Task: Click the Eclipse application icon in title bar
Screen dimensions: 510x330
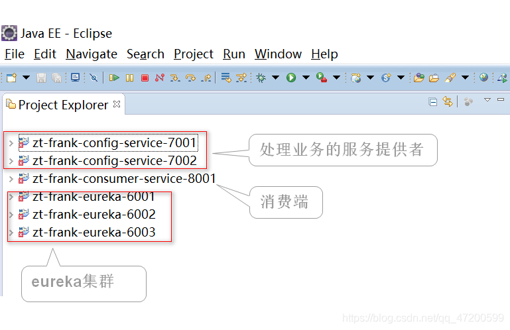Action: coord(9,33)
